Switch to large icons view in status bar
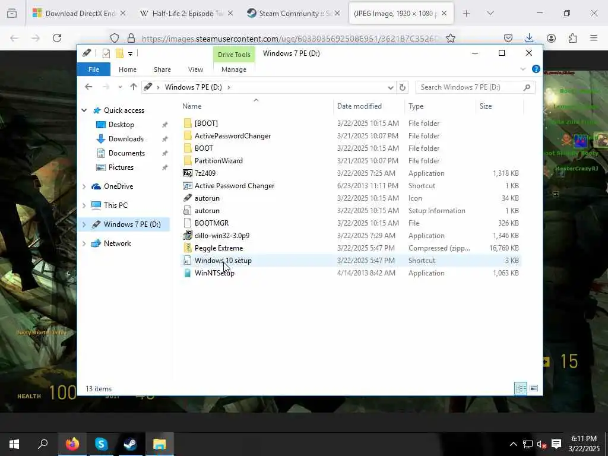 (534, 388)
